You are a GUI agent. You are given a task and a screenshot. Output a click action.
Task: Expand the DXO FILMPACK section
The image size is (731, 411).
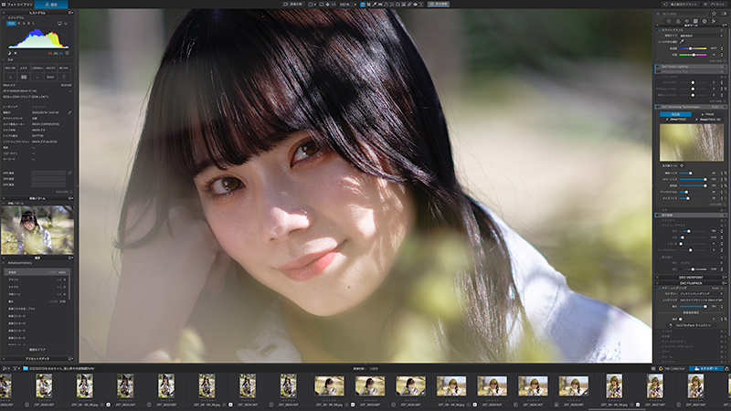click(692, 283)
